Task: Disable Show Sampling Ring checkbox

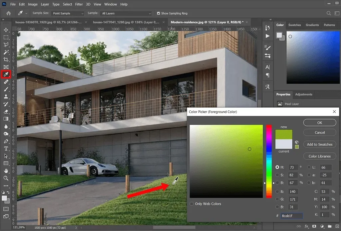Action: 159,13
